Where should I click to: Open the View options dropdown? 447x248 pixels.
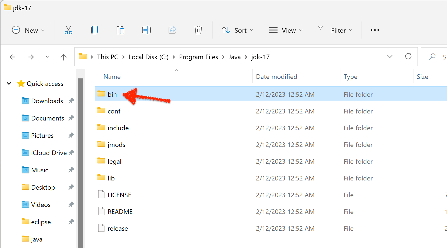coord(286,30)
